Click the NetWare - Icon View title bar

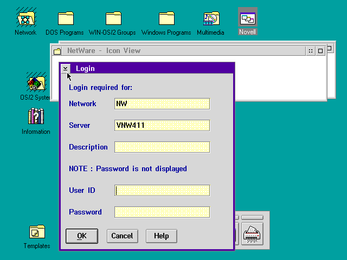[183, 51]
